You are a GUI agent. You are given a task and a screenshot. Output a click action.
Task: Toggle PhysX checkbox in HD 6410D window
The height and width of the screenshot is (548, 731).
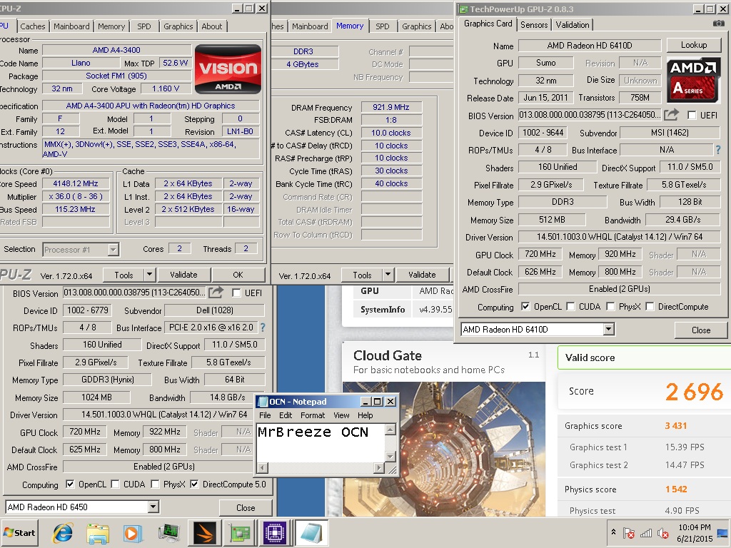click(610, 306)
